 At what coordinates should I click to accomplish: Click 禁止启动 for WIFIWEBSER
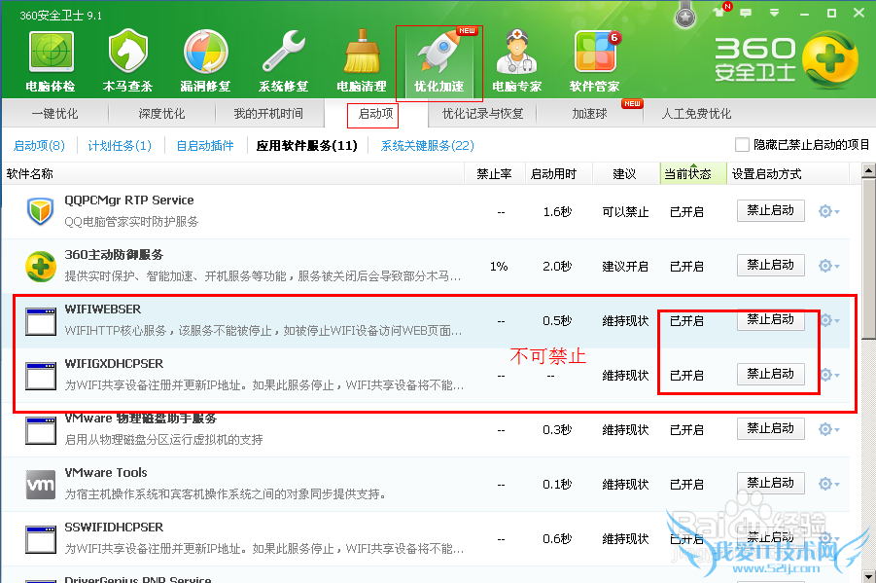click(x=770, y=319)
